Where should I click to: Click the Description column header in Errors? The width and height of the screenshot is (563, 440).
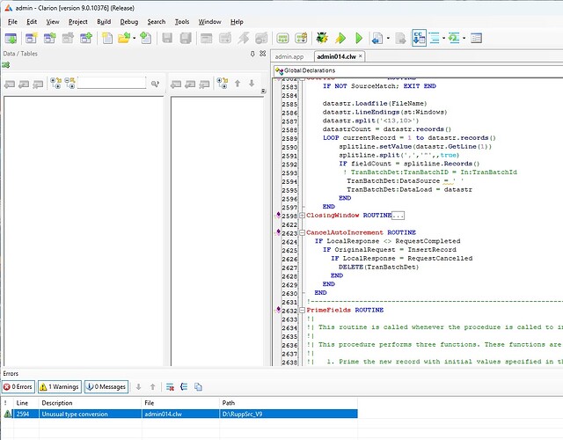point(90,403)
